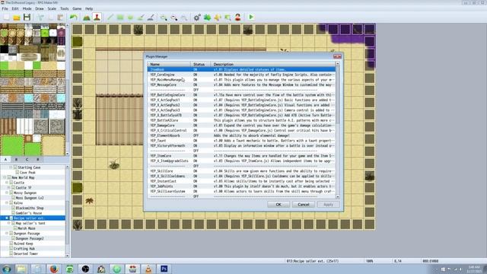Select the YEP_CoreEngine plugin row
This screenshot has width=487, height=274.
coord(241,75)
